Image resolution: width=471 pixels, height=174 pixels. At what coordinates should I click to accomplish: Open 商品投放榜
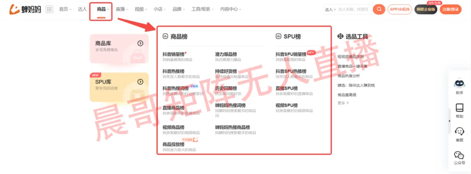(173, 144)
